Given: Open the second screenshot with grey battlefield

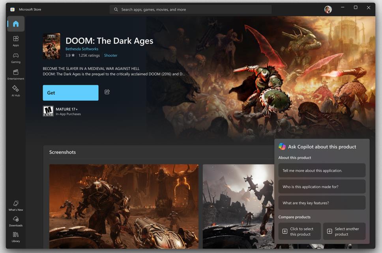Looking at the screenshot, I should click(x=238, y=206).
